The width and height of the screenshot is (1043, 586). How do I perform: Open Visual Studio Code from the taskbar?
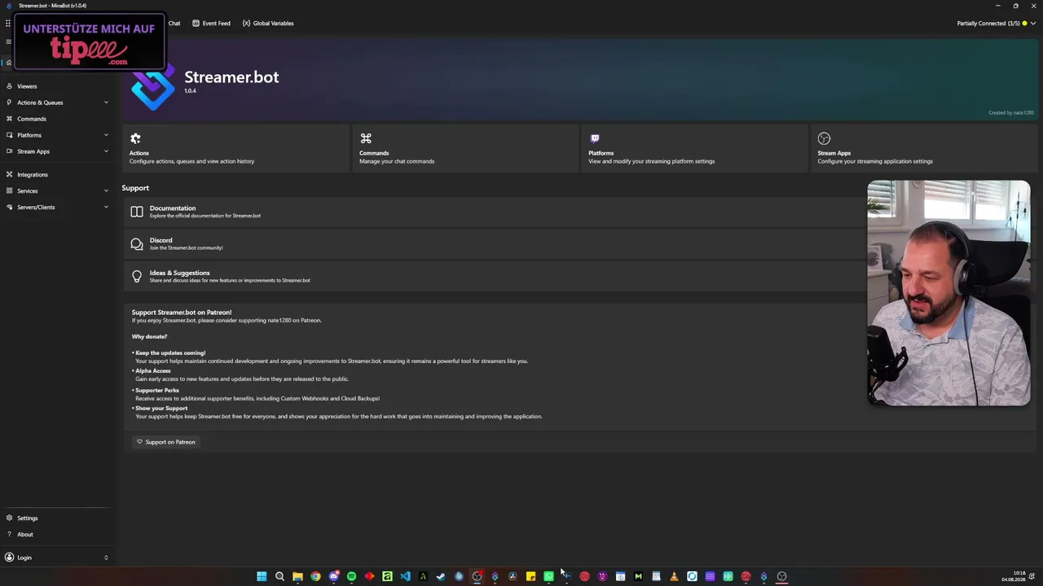click(405, 576)
